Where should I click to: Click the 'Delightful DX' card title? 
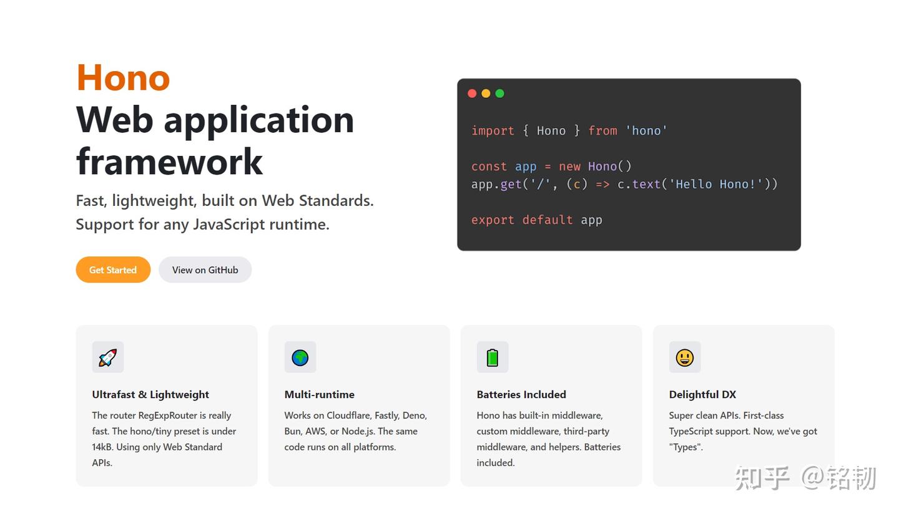pyautogui.click(x=702, y=394)
